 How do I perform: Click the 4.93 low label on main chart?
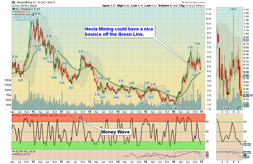point(195,75)
